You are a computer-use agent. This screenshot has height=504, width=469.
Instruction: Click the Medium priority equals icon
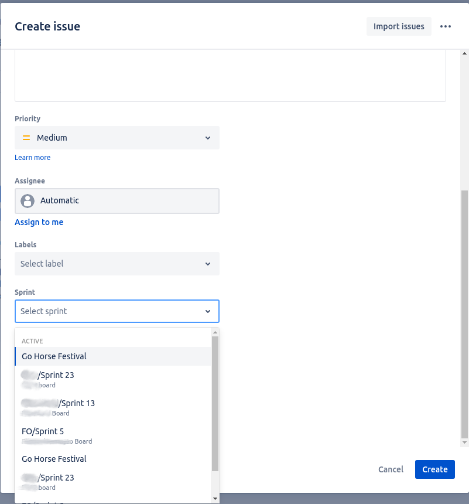(x=26, y=138)
